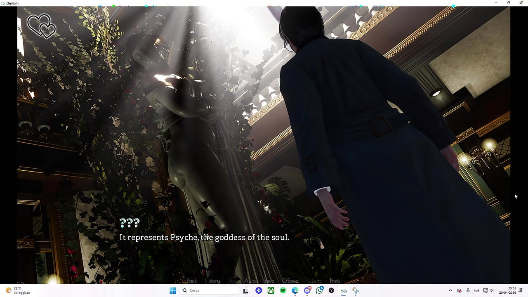Image resolution: width=528 pixels, height=297 pixels.
Task: Open Microsoft Edge from taskbar
Action: pyautogui.click(x=295, y=290)
